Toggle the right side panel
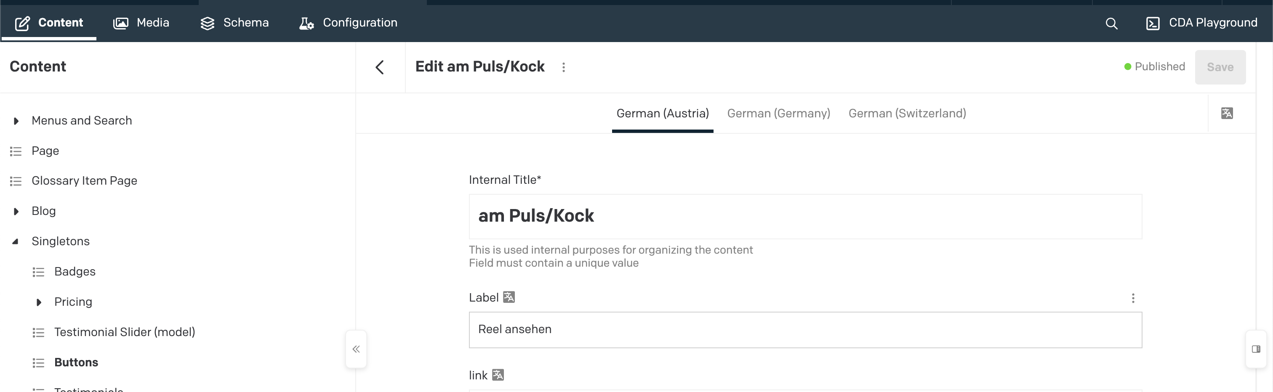The width and height of the screenshot is (1273, 392). (1256, 349)
